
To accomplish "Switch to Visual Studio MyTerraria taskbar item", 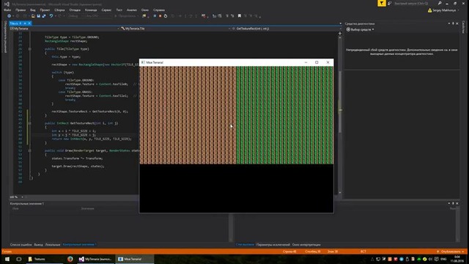I will click(x=95, y=259).
